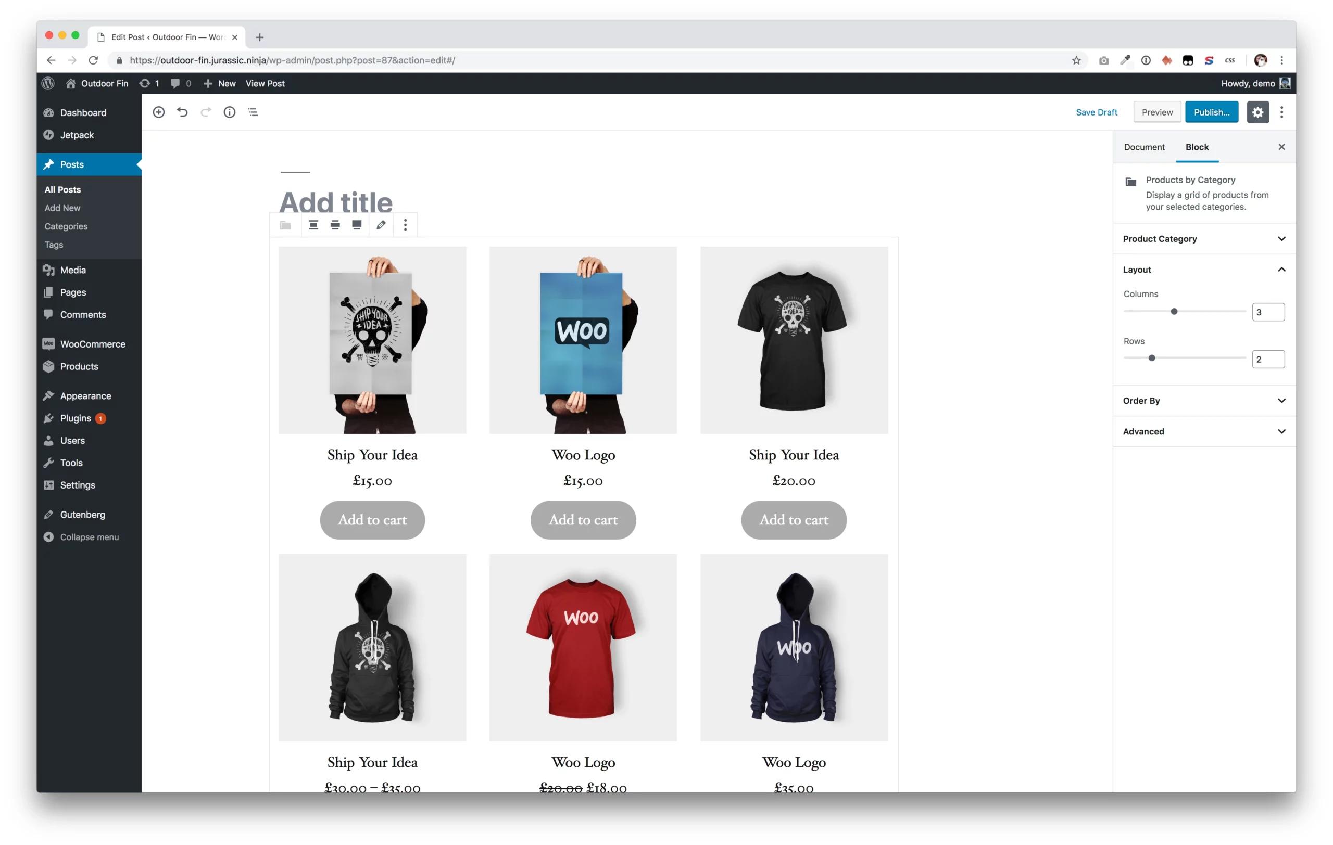
Task: Click the Ship Your Idea product thumbnail
Action: pos(372,340)
